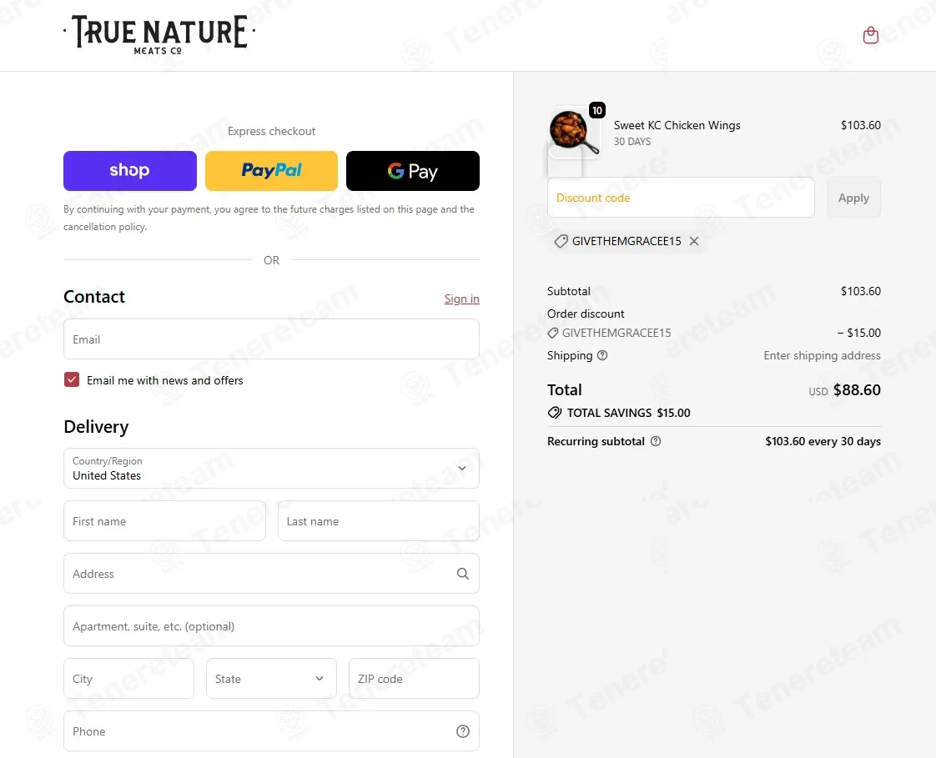Click the 'Express checkout' heading
This screenshot has height=758, width=936.
point(271,131)
